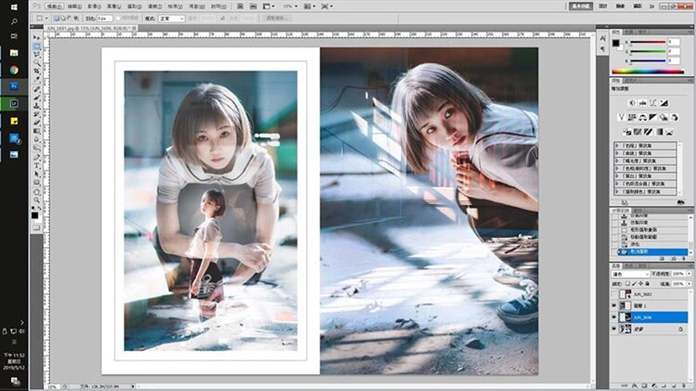Viewport: 696px width, 391px height.
Task: Click the Windows Start button
Action: tap(14, 6)
